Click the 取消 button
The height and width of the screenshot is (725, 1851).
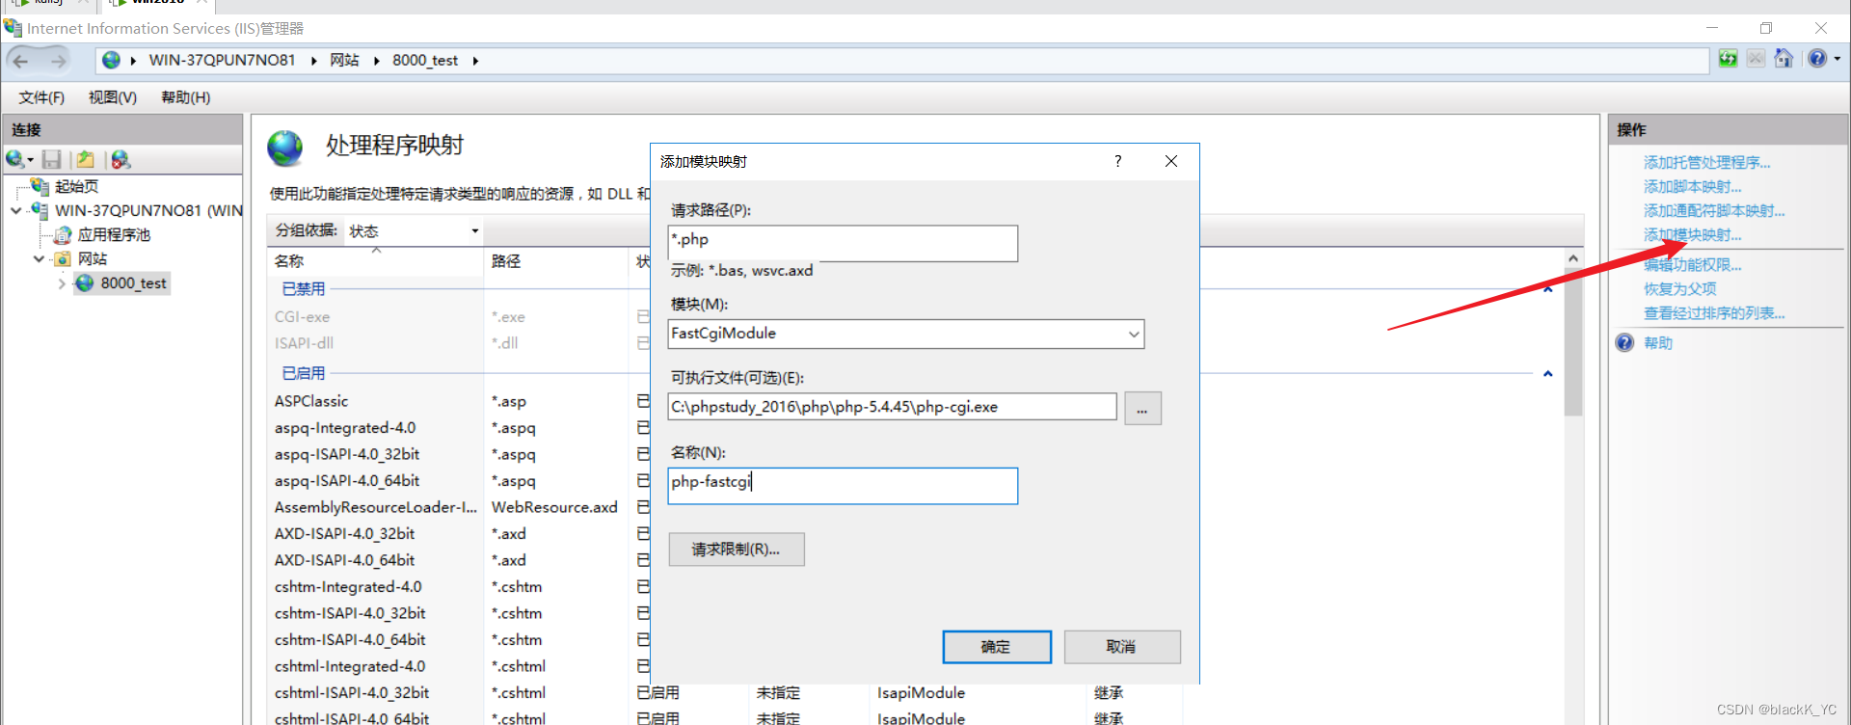click(x=1122, y=647)
